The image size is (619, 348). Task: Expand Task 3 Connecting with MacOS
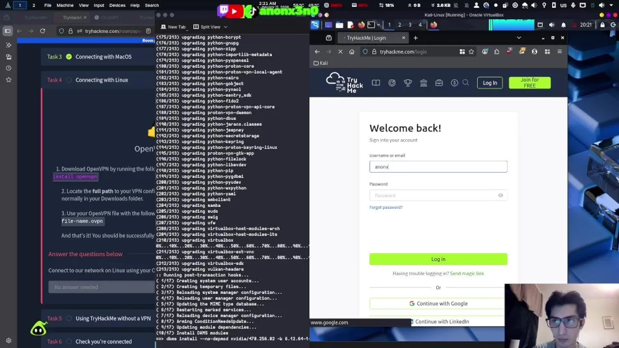pos(98,57)
